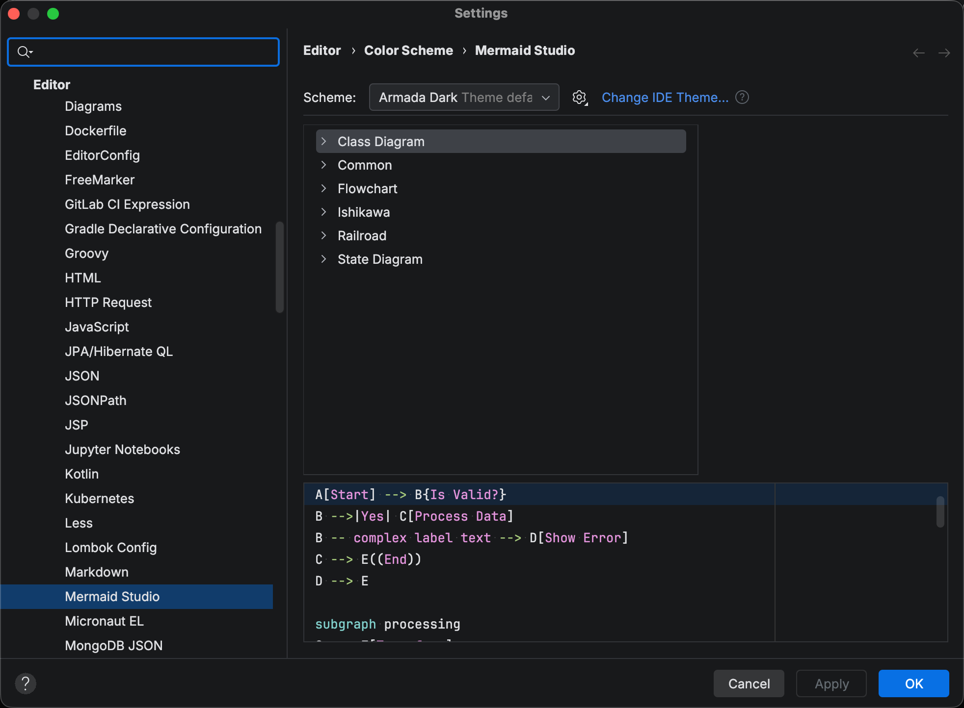Viewport: 964px width, 708px height.
Task: Click 'Start' text in code preview
Action: coord(349,495)
